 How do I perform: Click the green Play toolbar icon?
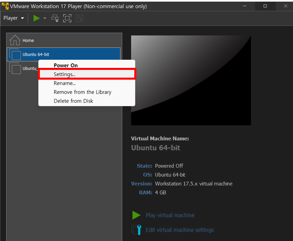click(x=36, y=18)
